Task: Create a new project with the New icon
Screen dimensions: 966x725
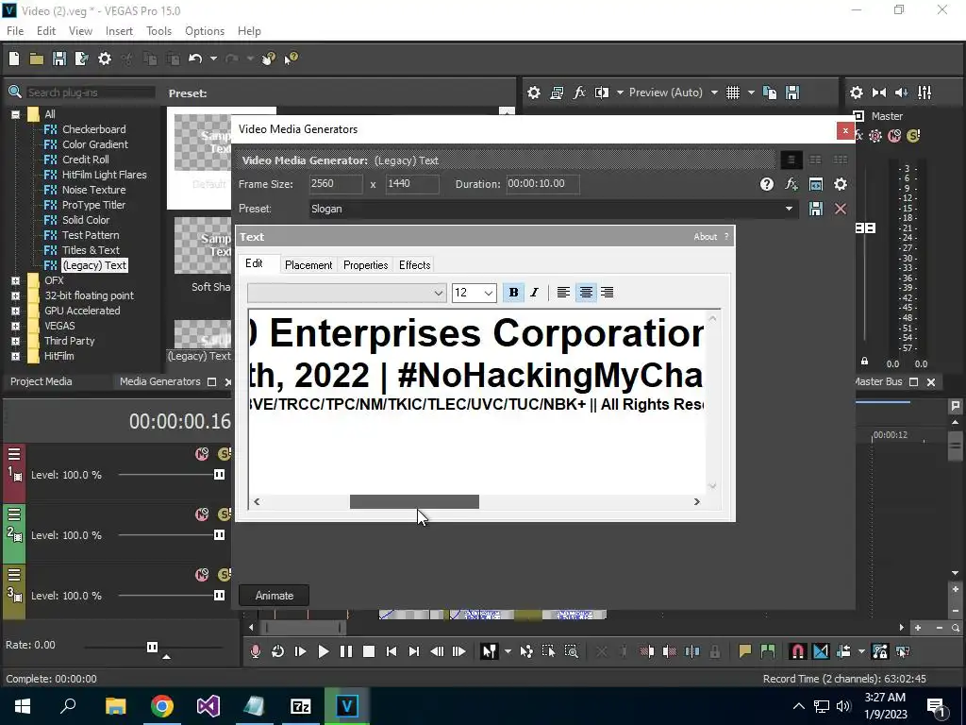Action: [14, 59]
